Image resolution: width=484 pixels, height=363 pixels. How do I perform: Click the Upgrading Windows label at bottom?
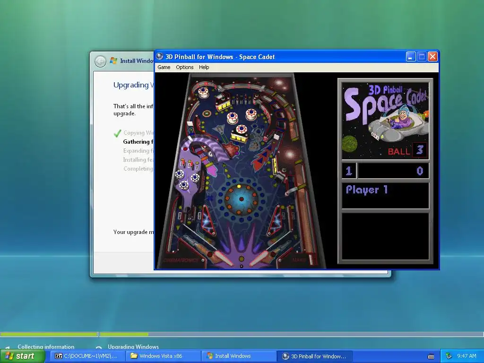pos(133,346)
